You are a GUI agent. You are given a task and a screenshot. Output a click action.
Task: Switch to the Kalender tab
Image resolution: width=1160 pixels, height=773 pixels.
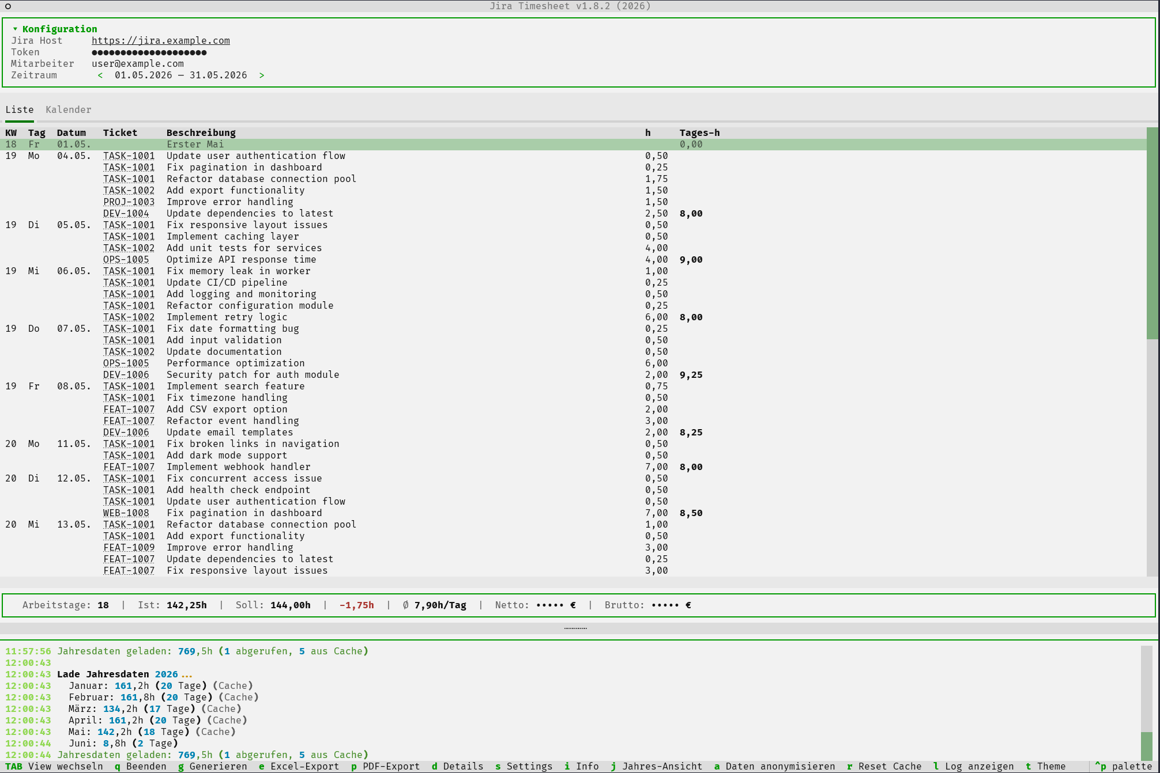(69, 109)
